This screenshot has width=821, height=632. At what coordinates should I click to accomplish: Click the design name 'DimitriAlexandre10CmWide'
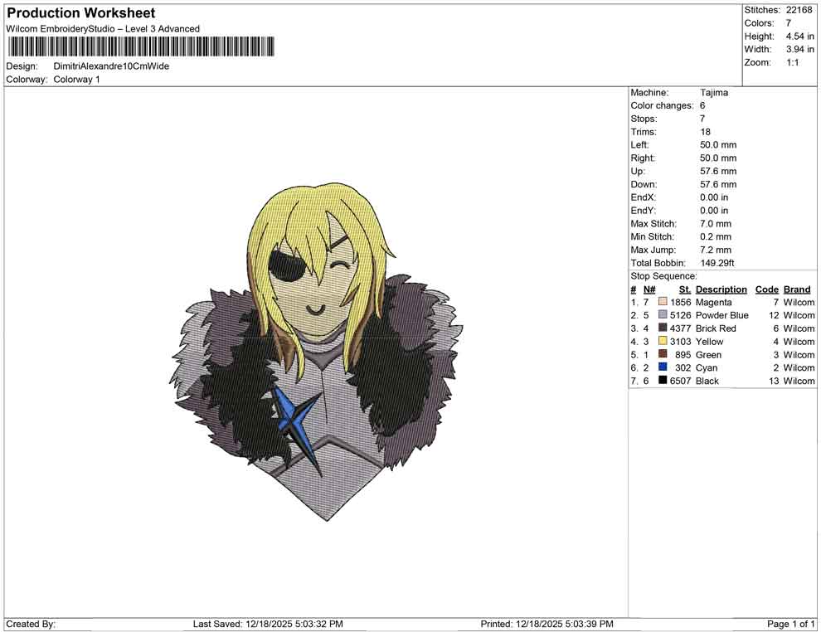click(x=111, y=66)
